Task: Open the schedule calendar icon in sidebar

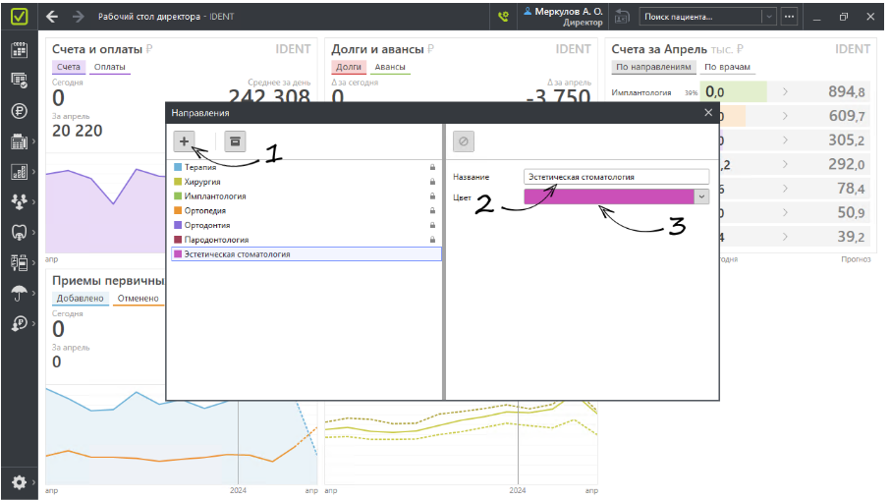Action: [19, 50]
